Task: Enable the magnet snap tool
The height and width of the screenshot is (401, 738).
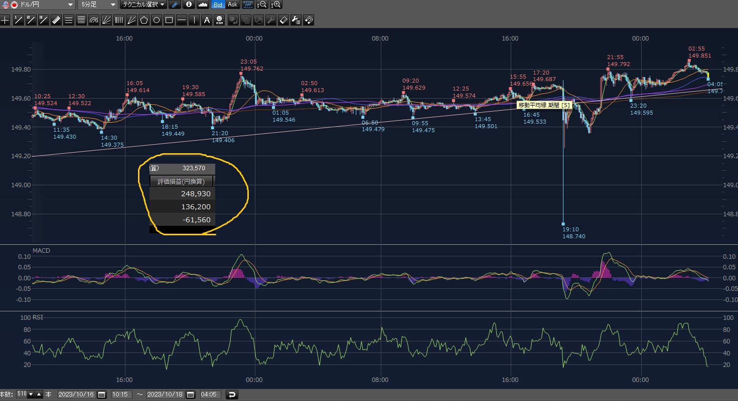Action: point(309,21)
